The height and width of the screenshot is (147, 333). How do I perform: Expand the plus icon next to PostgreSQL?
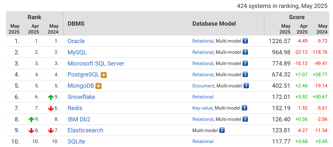click(104, 75)
